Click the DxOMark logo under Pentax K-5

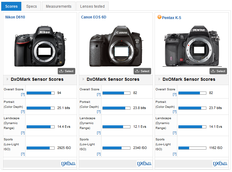(x=220, y=164)
